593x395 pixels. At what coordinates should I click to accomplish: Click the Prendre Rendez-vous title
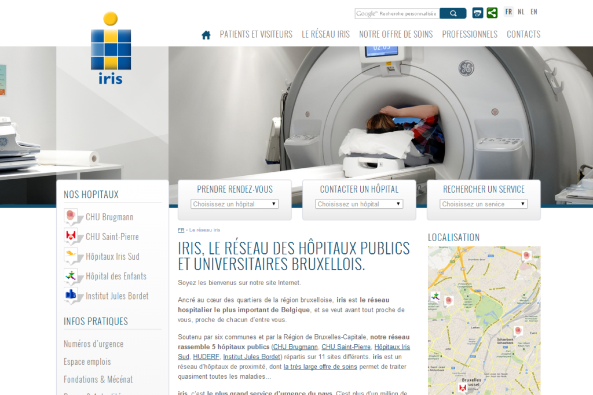tap(235, 189)
